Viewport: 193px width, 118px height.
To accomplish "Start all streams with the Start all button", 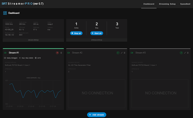I will click(x=96, y=33).
